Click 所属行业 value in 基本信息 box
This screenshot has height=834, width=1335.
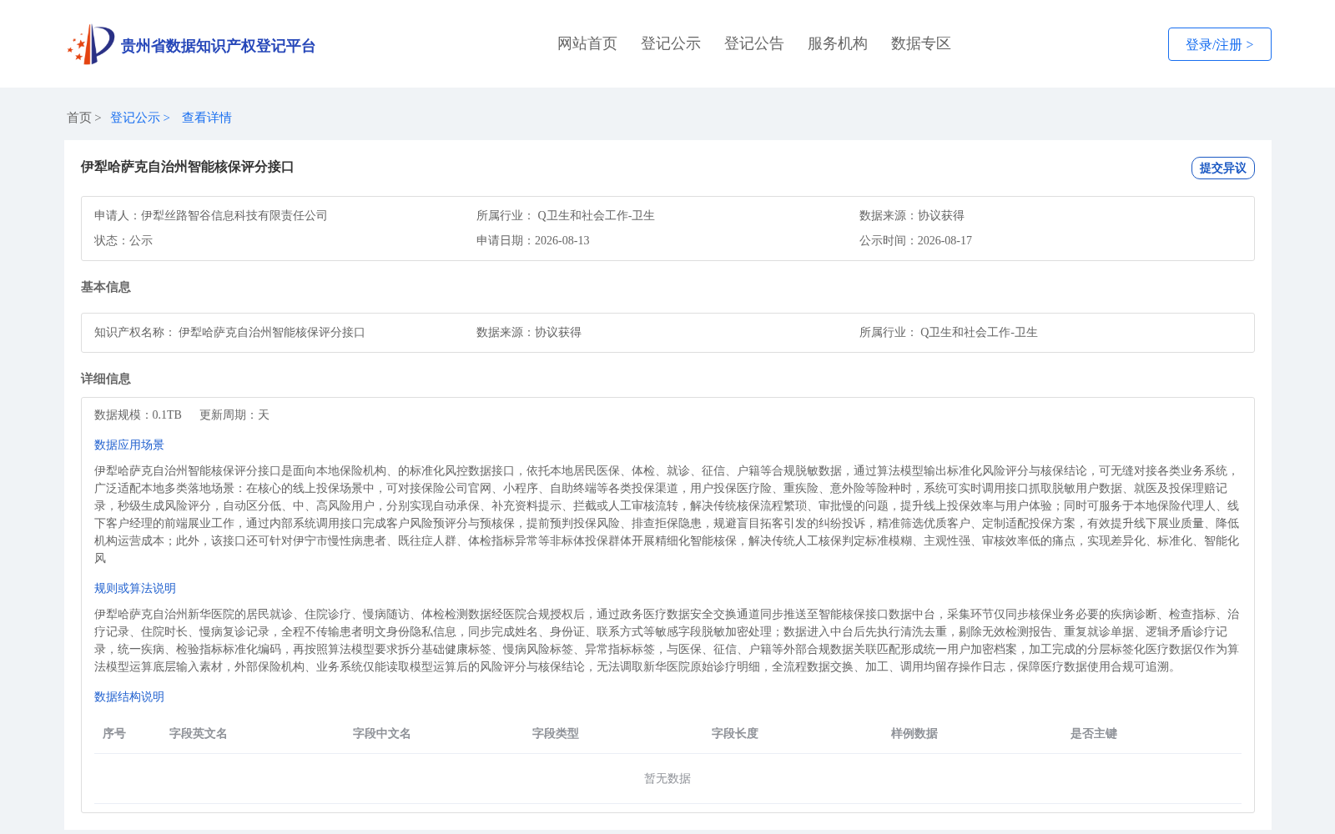[979, 332]
